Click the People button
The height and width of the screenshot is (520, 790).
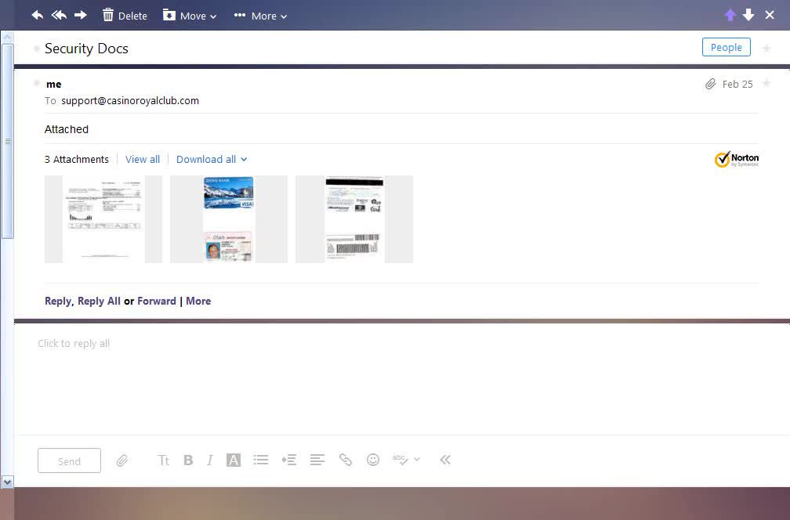click(x=726, y=47)
